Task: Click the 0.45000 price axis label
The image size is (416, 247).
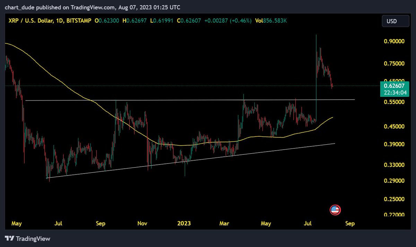Action: pos(394,127)
